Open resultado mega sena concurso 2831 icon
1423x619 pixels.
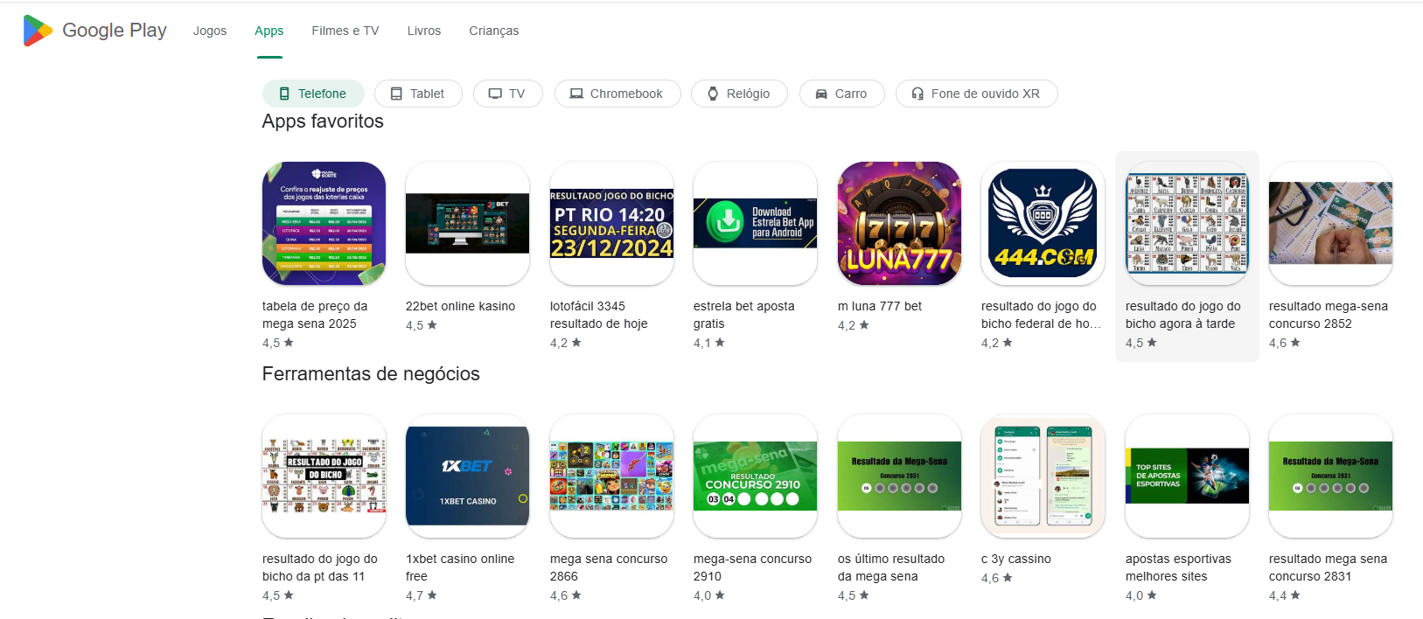click(1330, 476)
